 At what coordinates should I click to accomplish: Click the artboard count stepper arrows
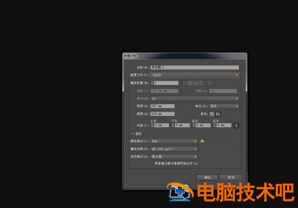pos(152,83)
